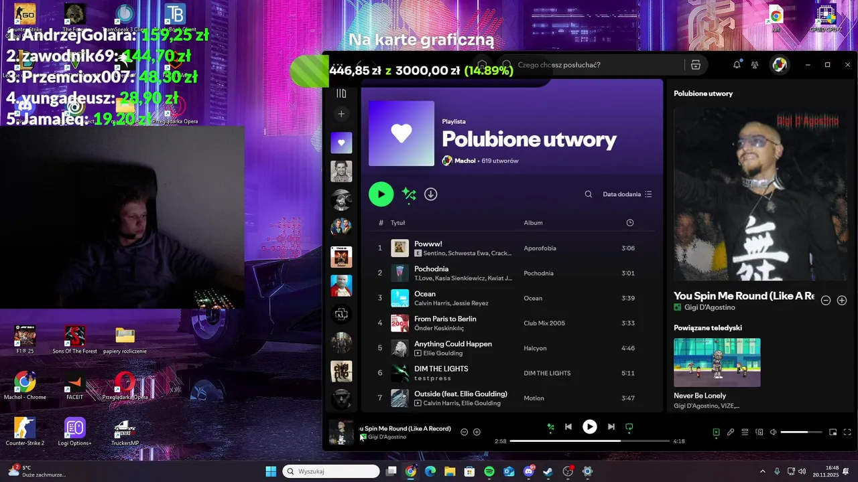Toggle smart shuffle beside green play button
The height and width of the screenshot is (482, 858).
409,194
